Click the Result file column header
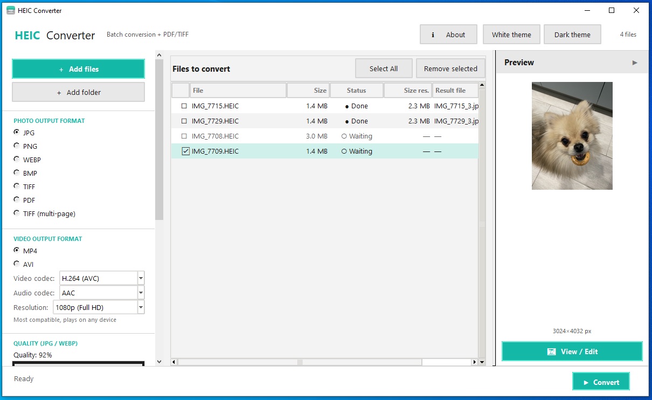The image size is (652, 400). tap(455, 91)
